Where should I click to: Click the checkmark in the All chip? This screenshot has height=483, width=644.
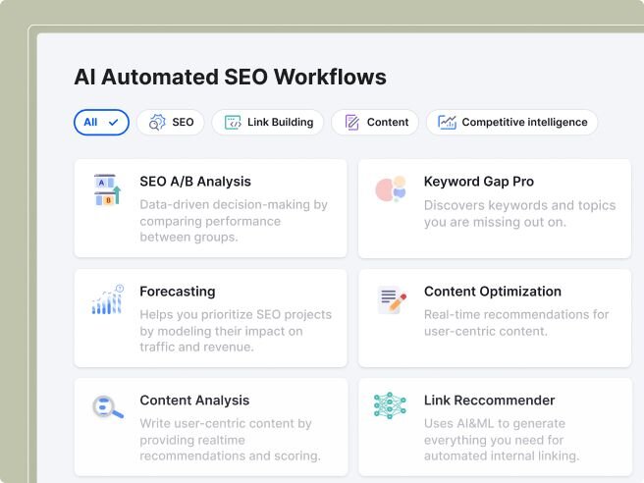pyautogui.click(x=114, y=123)
